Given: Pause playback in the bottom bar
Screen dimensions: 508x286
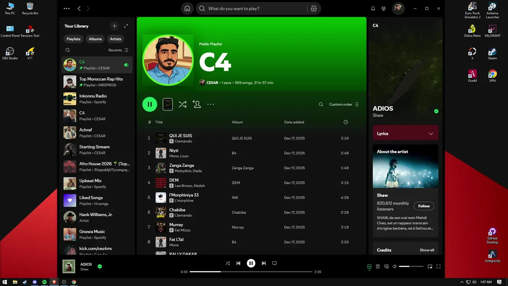Looking at the screenshot, I should 251,263.
